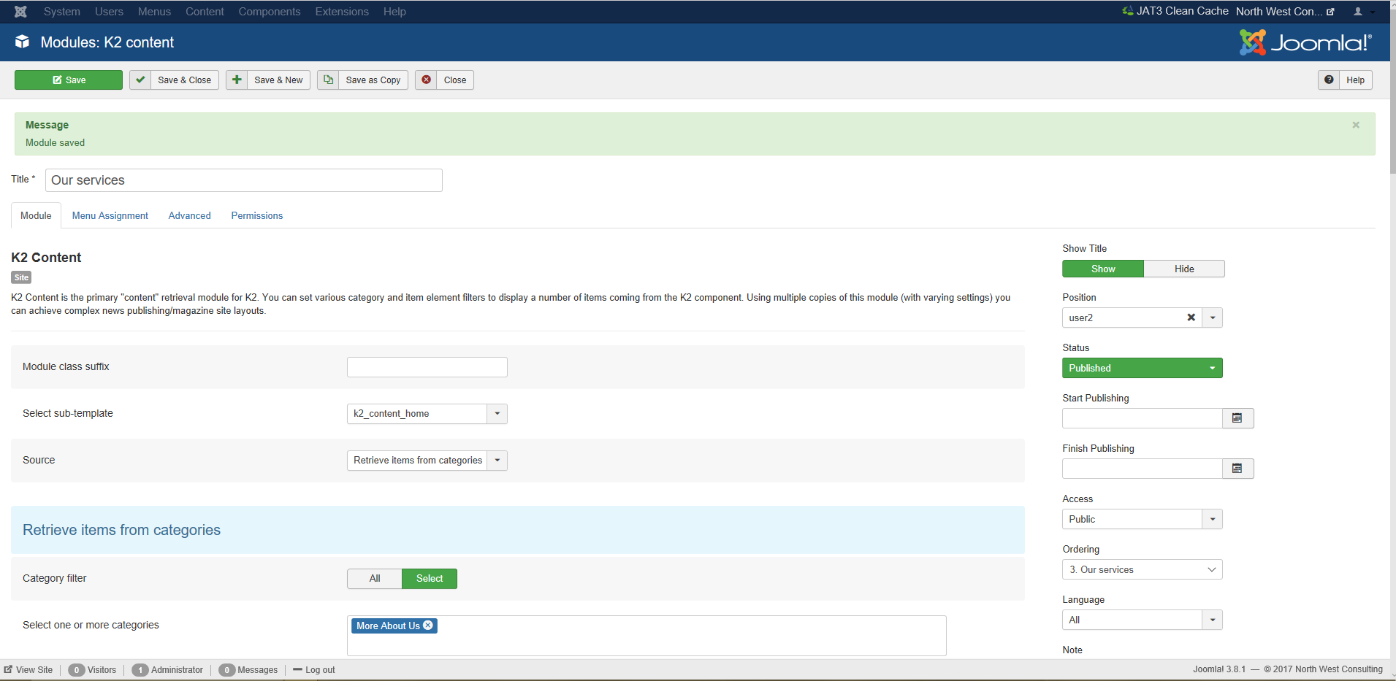Click the Finish Publishing date field
Screen dimensions: 1396x681
pos(1142,469)
